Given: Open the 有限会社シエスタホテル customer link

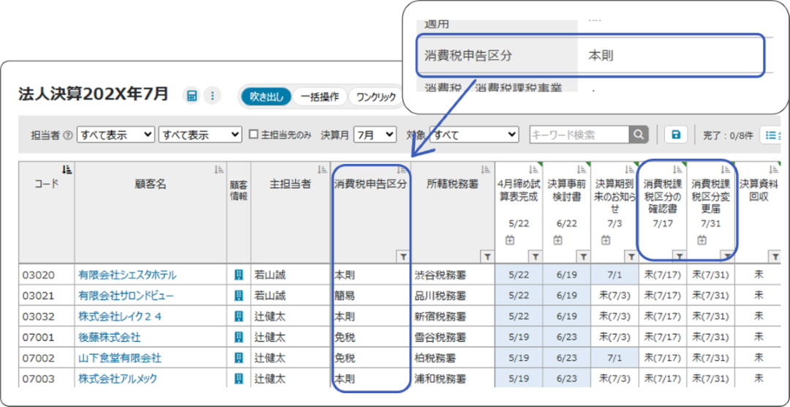Looking at the screenshot, I should (x=127, y=275).
